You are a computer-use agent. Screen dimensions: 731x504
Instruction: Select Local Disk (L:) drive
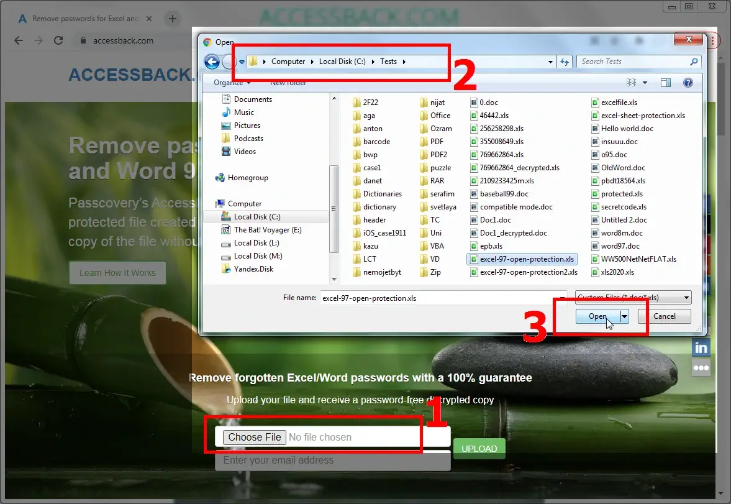tap(250, 242)
